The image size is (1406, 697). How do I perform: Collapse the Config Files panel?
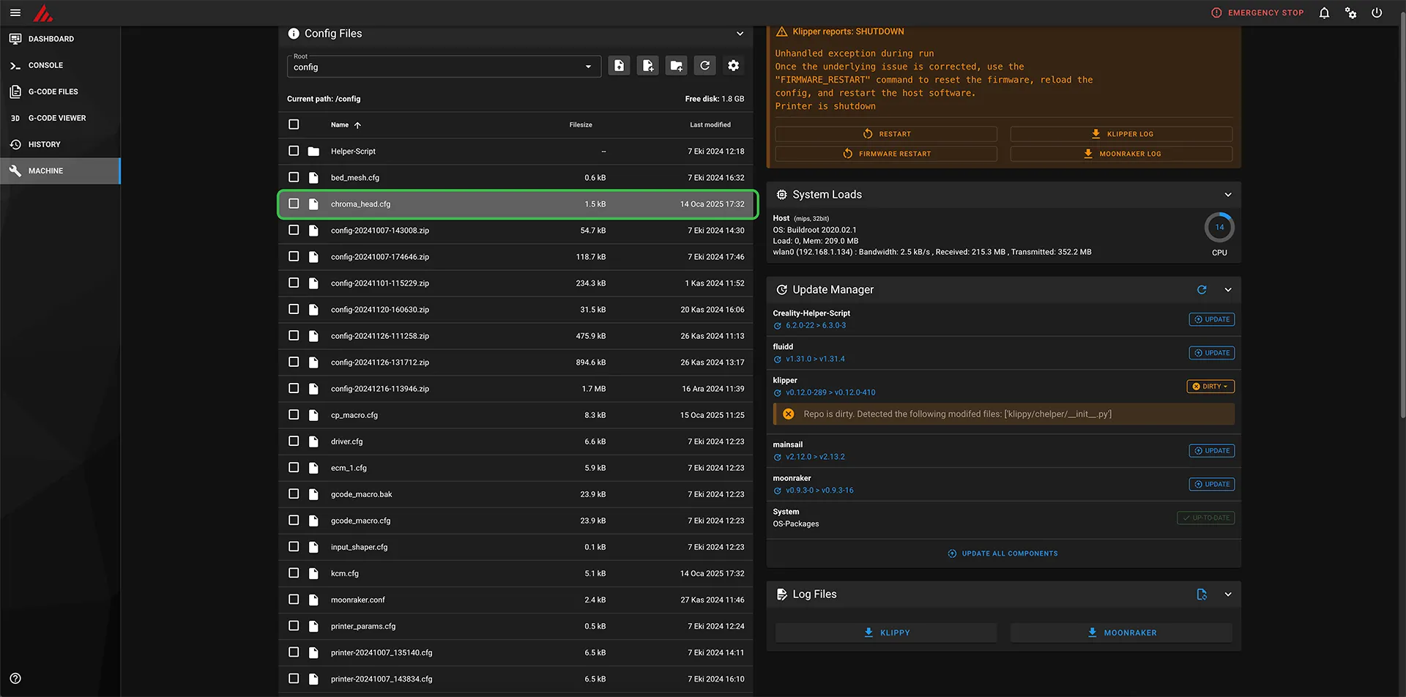[x=740, y=34]
